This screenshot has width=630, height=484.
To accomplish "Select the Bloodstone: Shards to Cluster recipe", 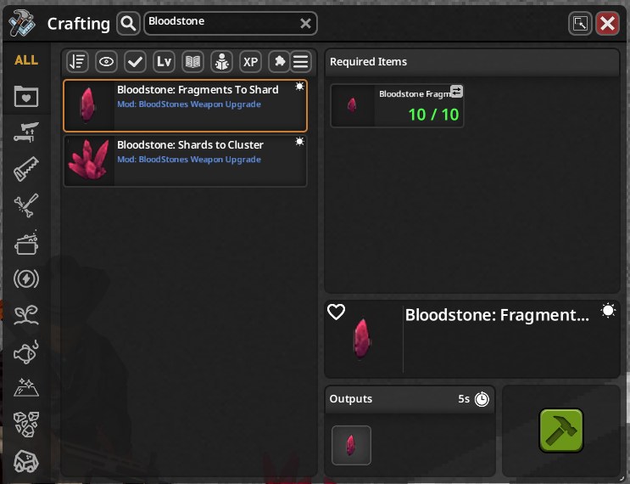I will tap(185, 160).
